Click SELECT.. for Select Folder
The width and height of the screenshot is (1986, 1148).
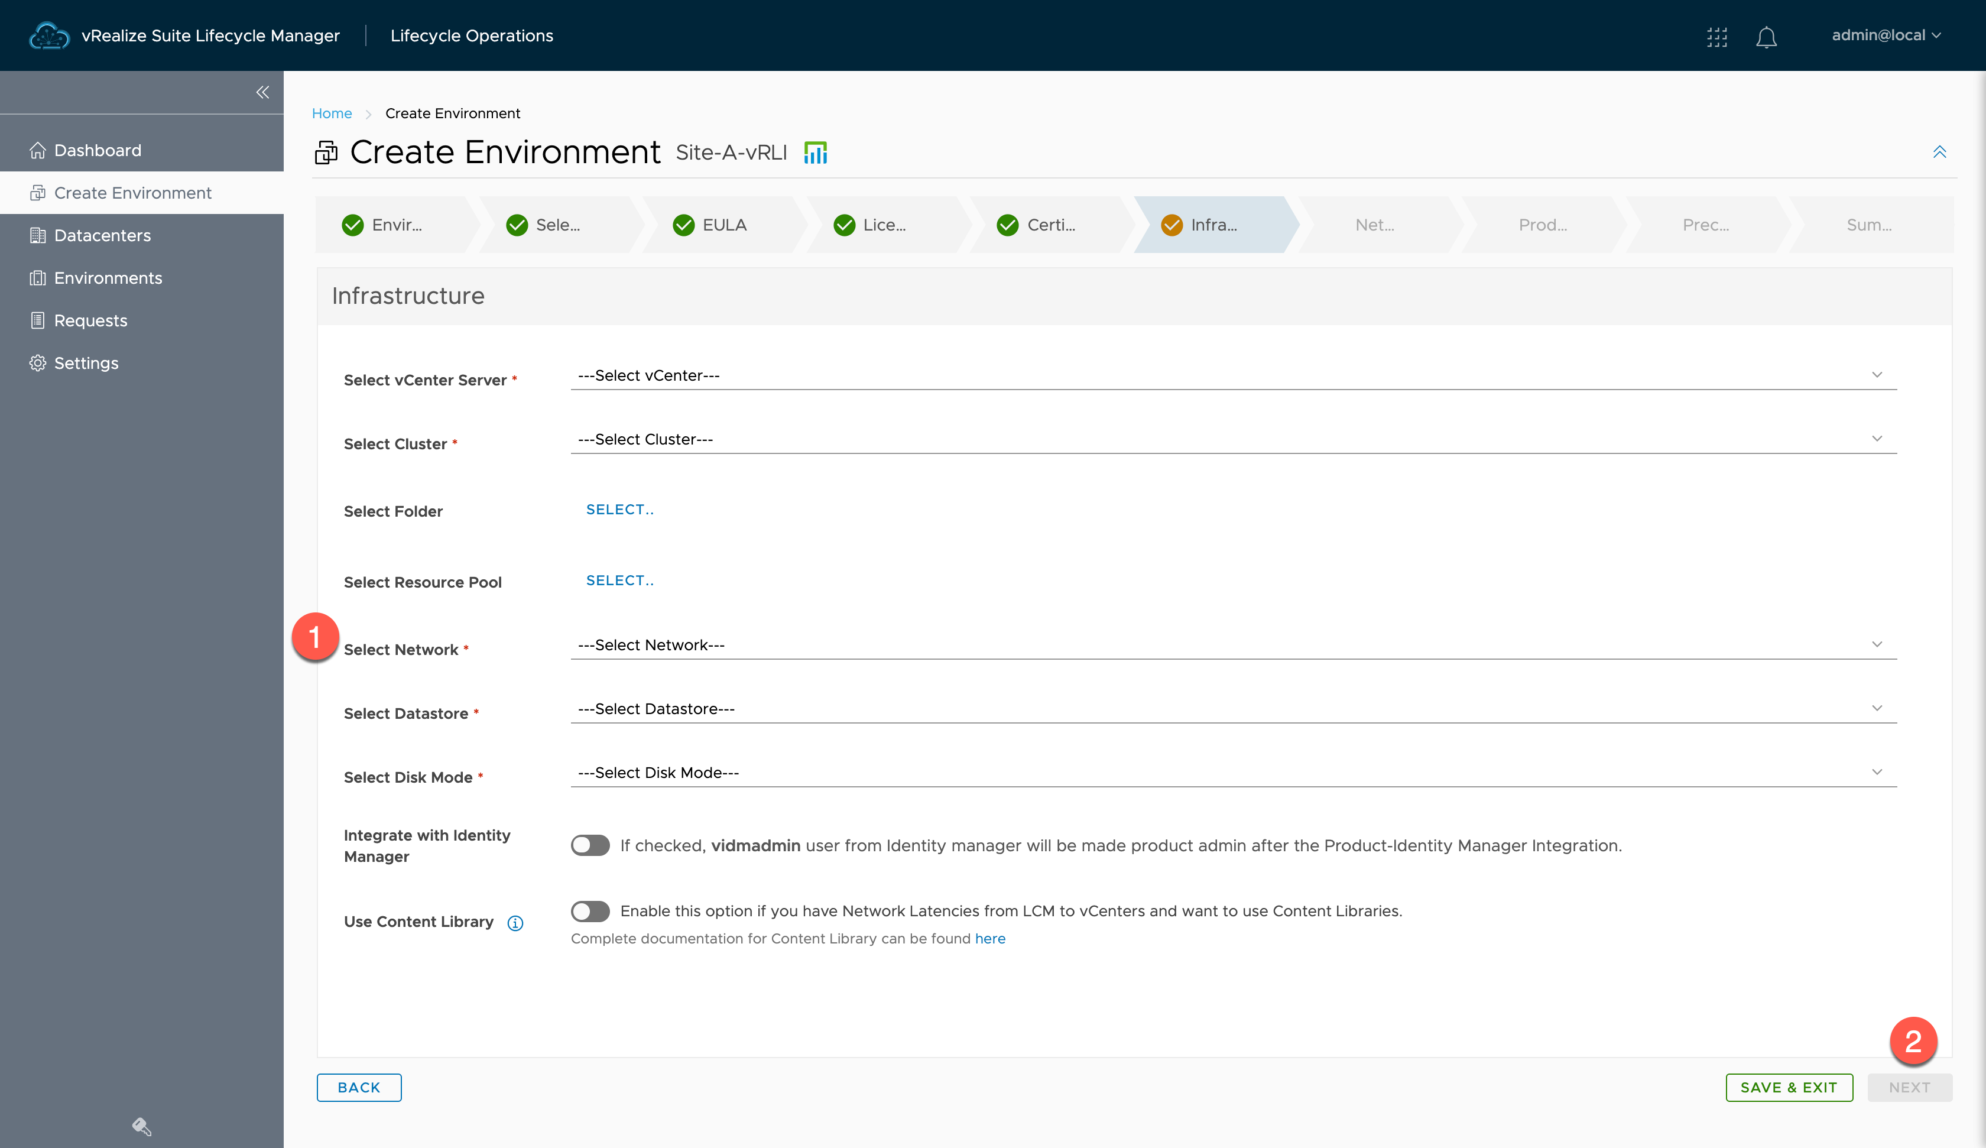tap(619, 510)
